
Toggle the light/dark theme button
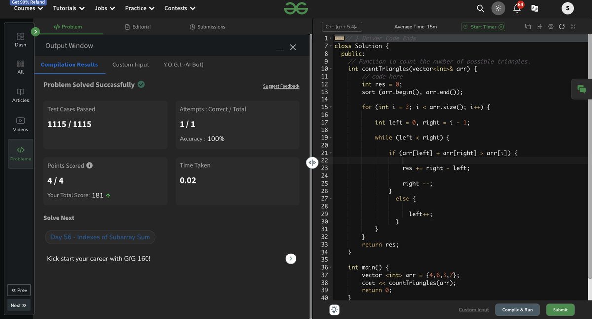498,8
